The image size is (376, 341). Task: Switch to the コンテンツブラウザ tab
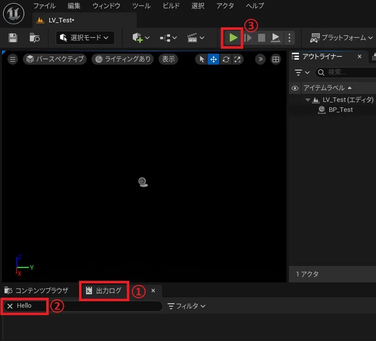click(37, 290)
